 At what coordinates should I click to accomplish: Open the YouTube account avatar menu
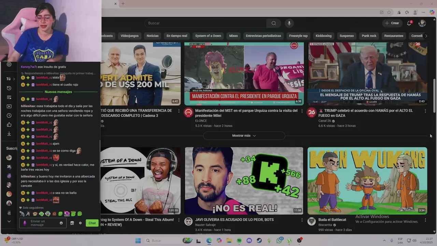[x=422, y=23]
